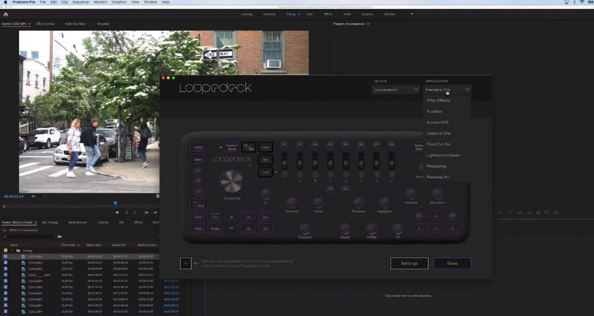Select the L1 round button
The width and height of the screenshot is (594, 316).
pyautogui.click(x=198, y=171)
